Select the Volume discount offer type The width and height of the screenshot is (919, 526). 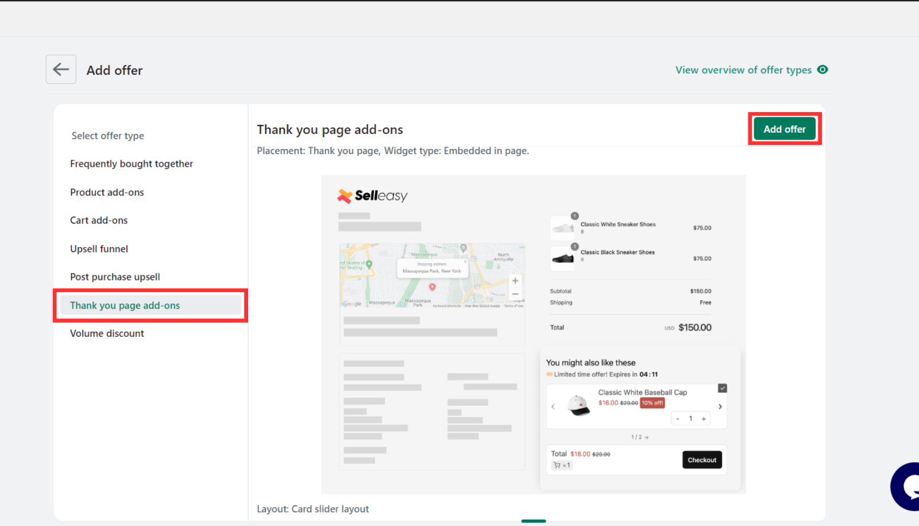click(x=107, y=333)
